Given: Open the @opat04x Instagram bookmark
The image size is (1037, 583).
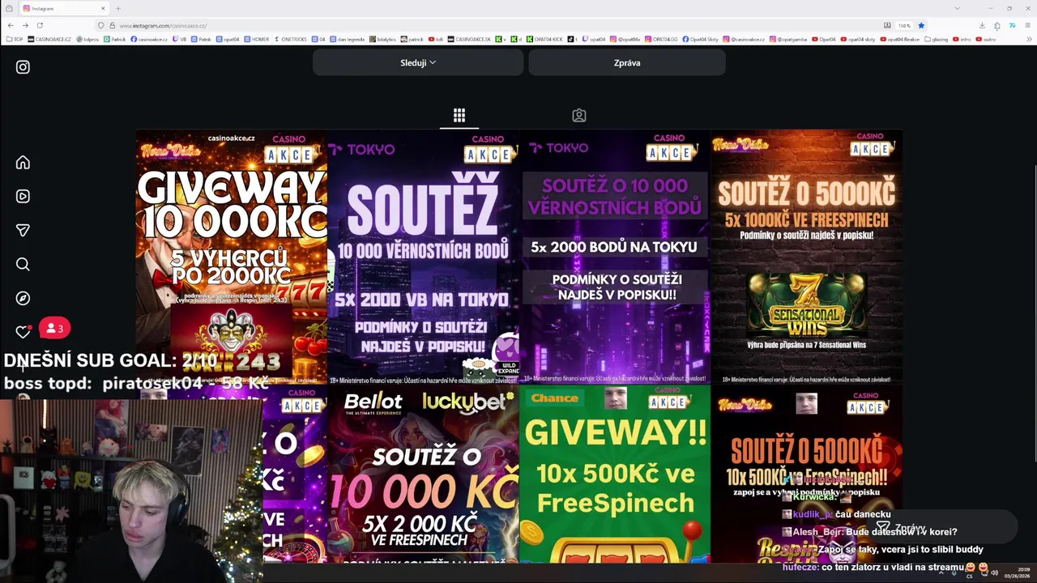Looking at the screenshot, I should coord(625,39).
